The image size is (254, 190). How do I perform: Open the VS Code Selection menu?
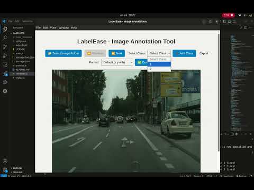coord(27,21)
